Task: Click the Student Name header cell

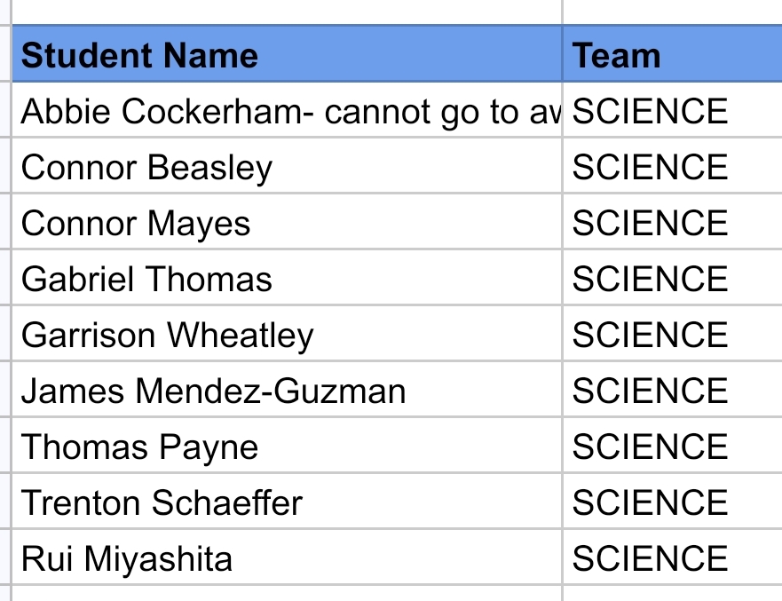Action: tap(287, 55)
